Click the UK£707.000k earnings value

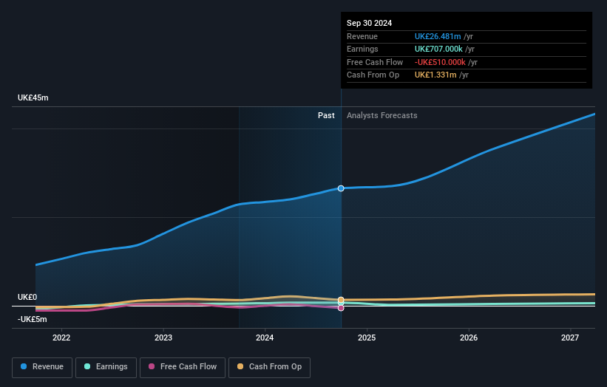coord(438,49)
